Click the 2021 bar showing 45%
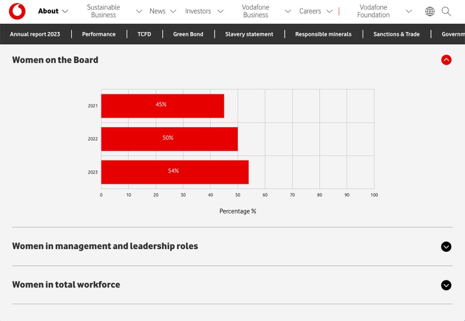Screen dimensions: 465x321 click(163, 106)
